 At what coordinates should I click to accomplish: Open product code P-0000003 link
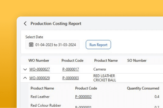pos(71,78)
